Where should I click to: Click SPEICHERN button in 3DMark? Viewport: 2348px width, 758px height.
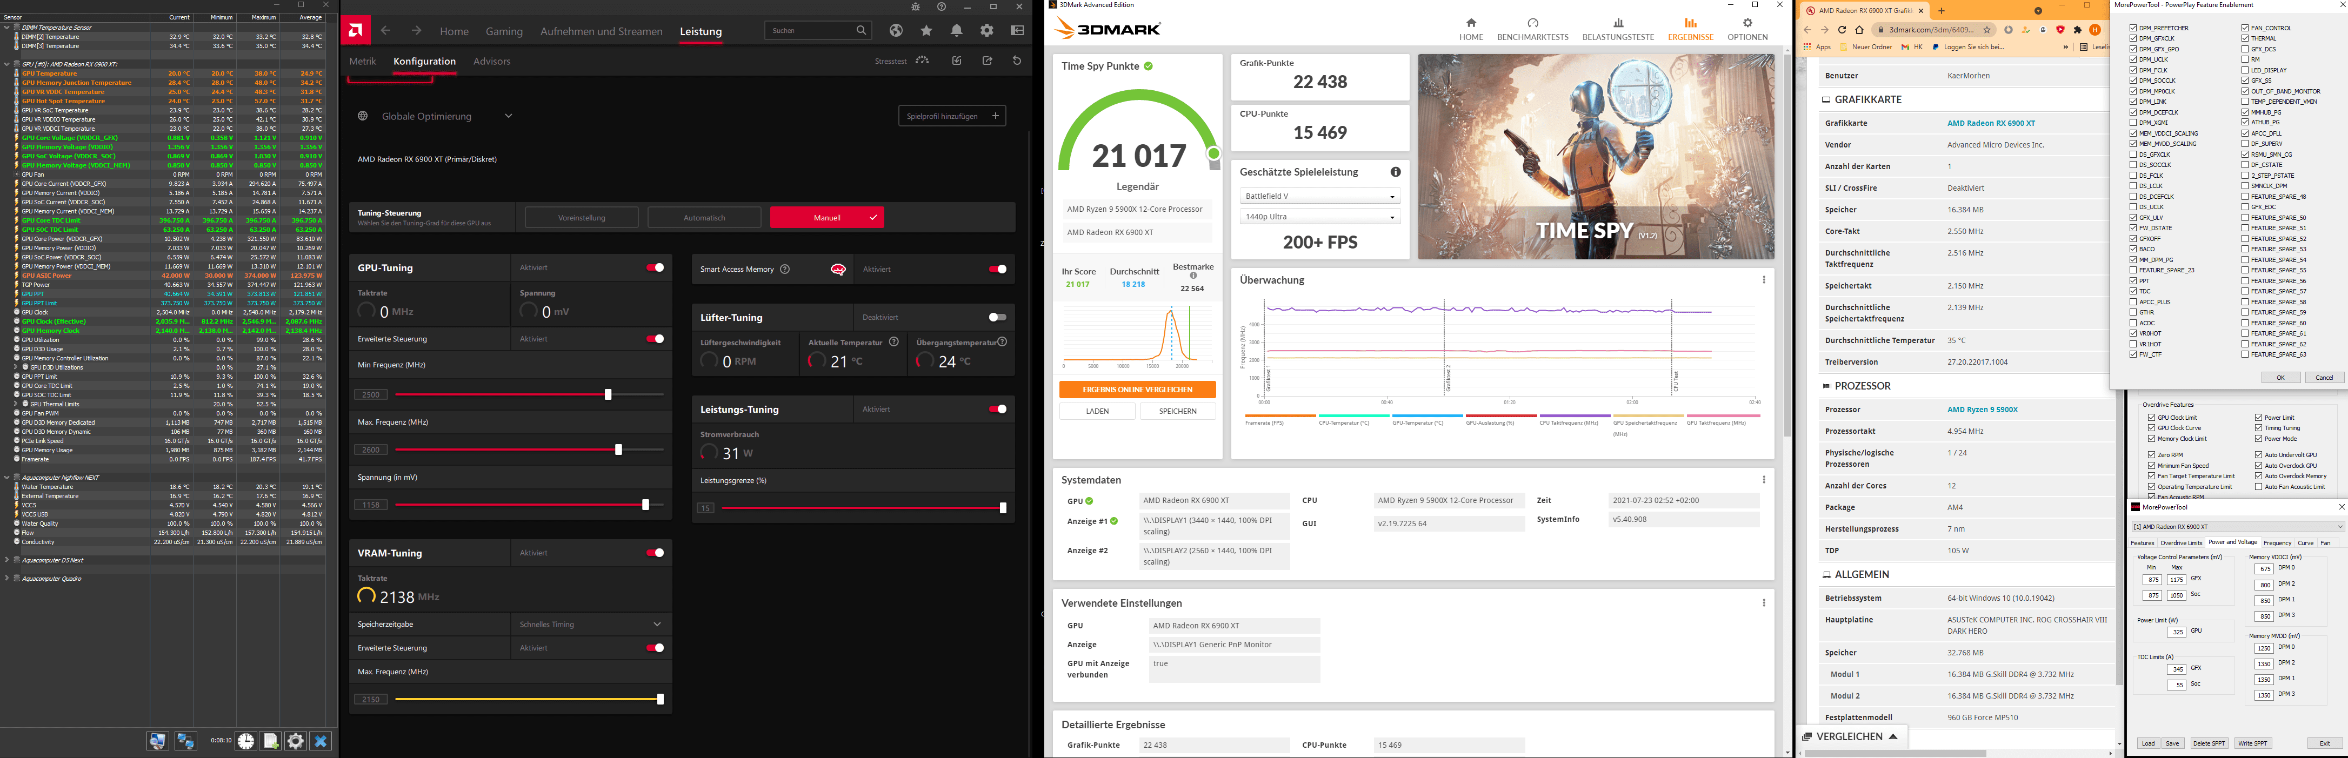[x=1178, y=412]
